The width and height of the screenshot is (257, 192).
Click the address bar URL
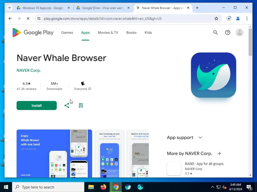103,18
